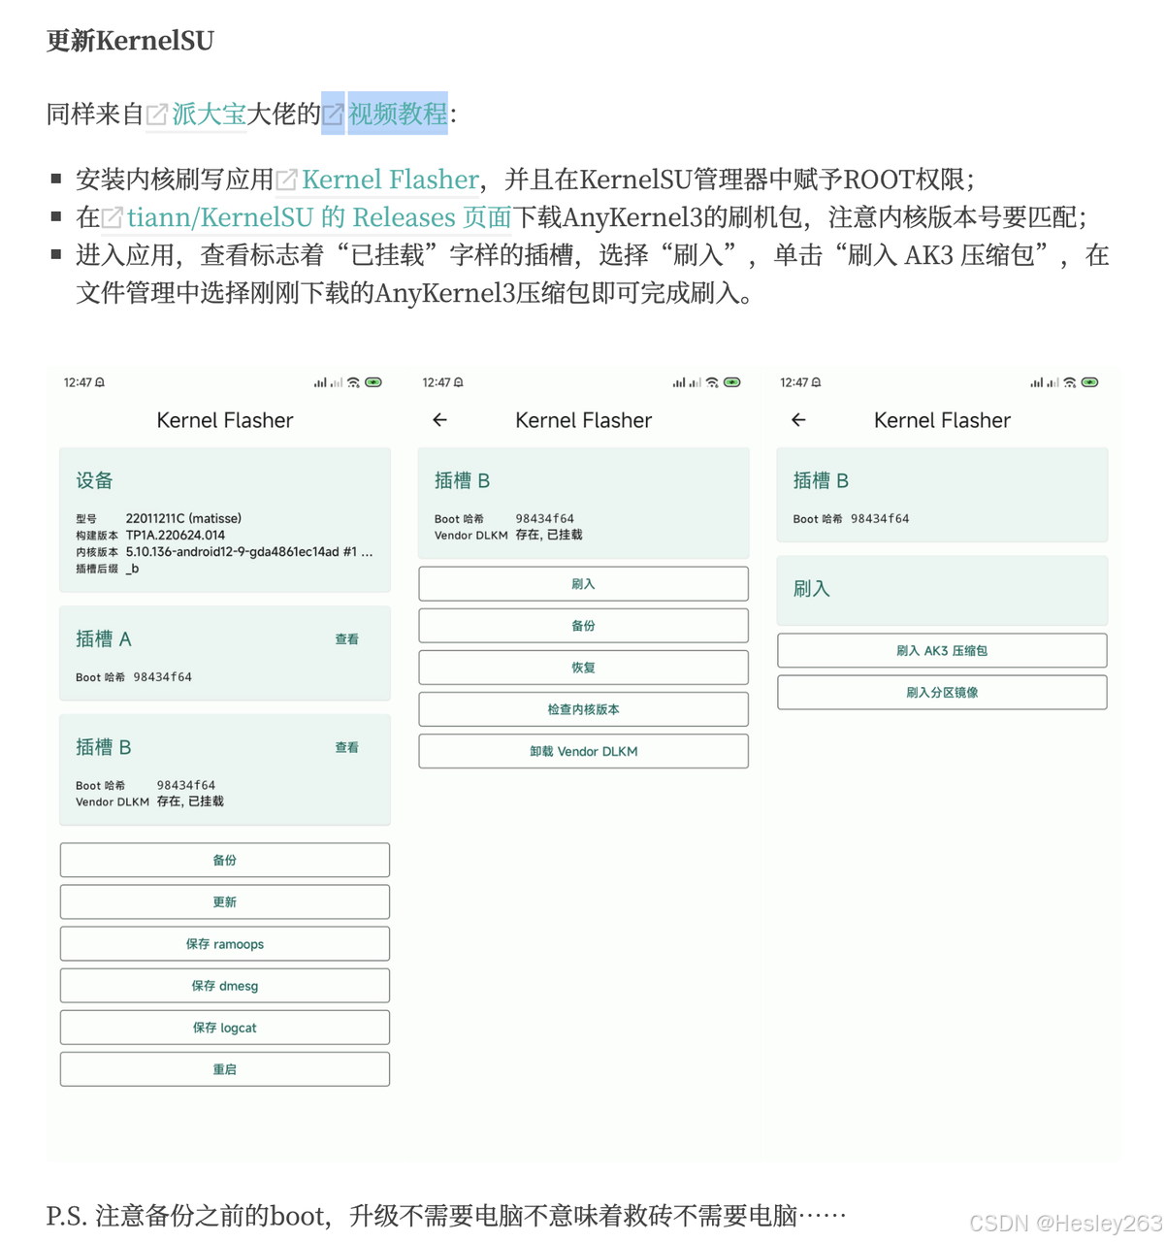
Task: Tap 卸载 Vendor DLKM button
Action: [584, 750]
